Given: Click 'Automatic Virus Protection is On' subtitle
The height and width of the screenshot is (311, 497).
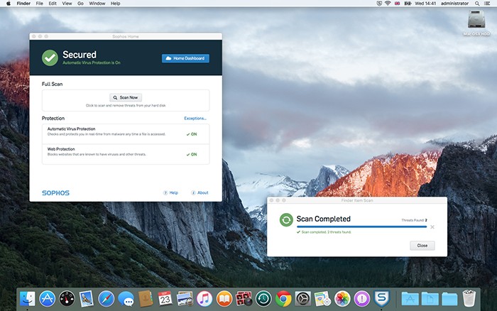Looking at the screenshot, I should pyautogui.click(x=92, y=62).
